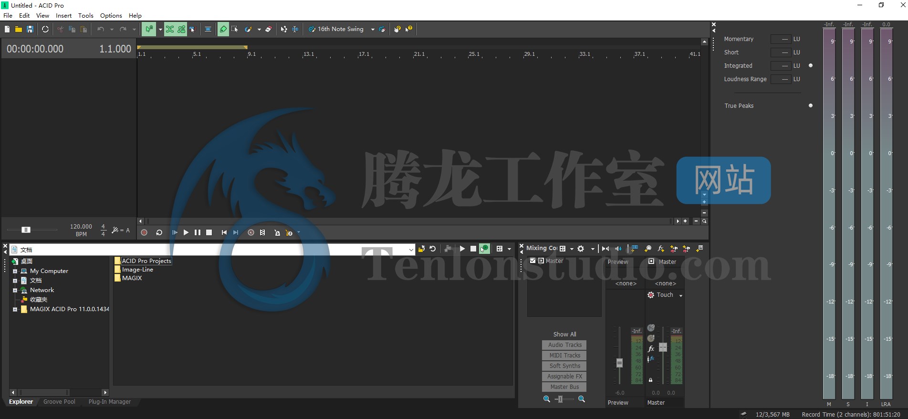
Task: Open Undo history dropdown arrow
Action: pos(112,29)
